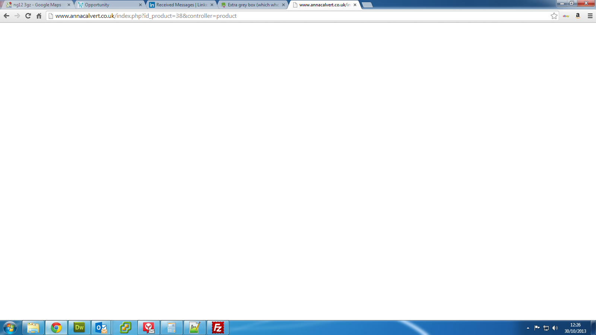Open the notepad pencil taskbar app
The width and height of the screenshot is (596, 335).
(x=195, y=328)
